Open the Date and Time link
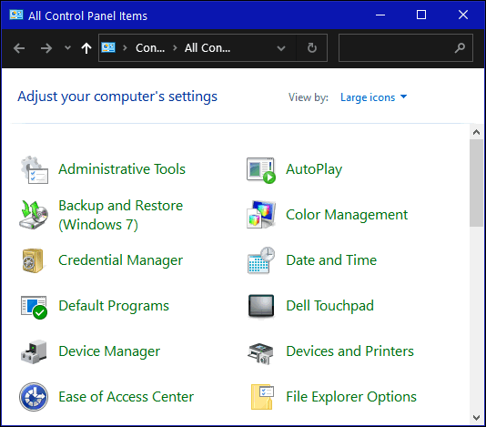This screenshot has width=486, height=427. coord(331,260)
